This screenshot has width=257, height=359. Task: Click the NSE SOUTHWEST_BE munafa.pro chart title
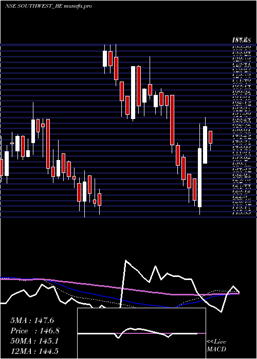[48, 6]
